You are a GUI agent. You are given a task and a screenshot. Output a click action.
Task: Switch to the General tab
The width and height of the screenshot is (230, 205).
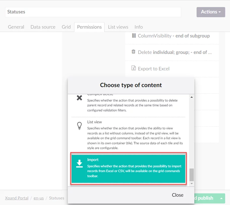(x=16, y=27)
